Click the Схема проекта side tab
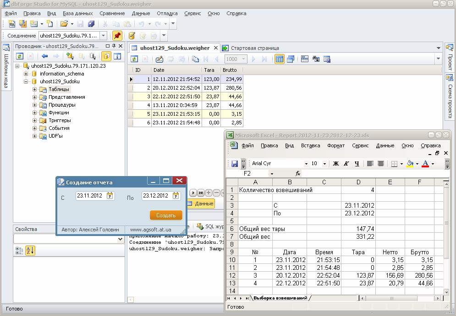 (450, 96)
